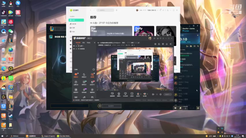The width and height of the screenshot is (246, 138).
Task: Edit stream title with pencil icon
Action: coord(139,43)
